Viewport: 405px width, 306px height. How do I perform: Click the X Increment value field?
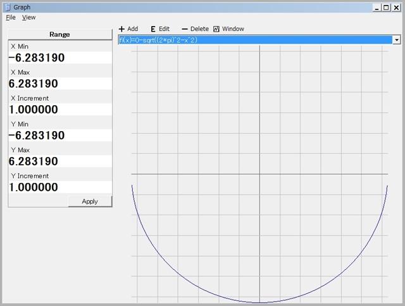coord(60,110)
